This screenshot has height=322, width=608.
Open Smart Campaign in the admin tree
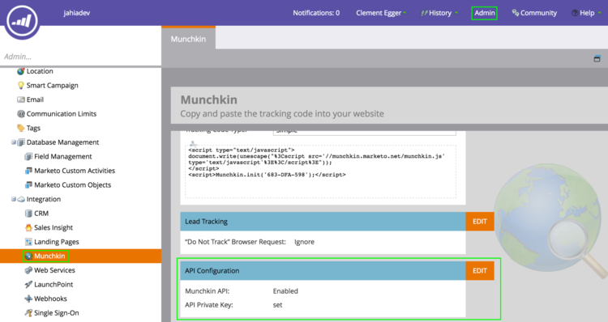(53, 86)
